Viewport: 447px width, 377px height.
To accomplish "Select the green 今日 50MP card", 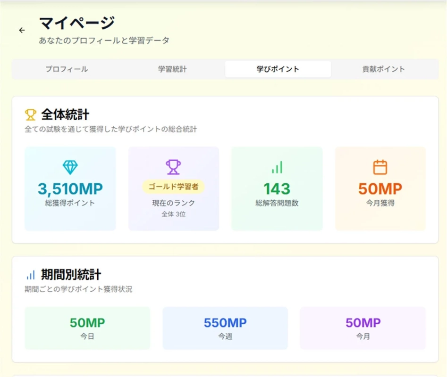I will (87, 328).
